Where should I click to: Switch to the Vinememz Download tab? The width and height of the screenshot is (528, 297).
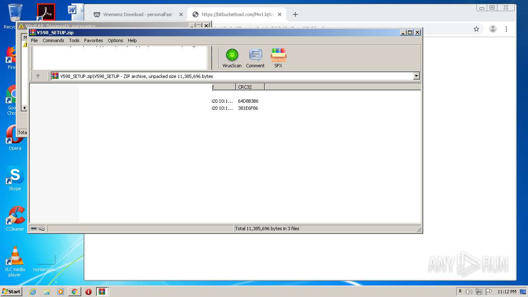point(138,14)
